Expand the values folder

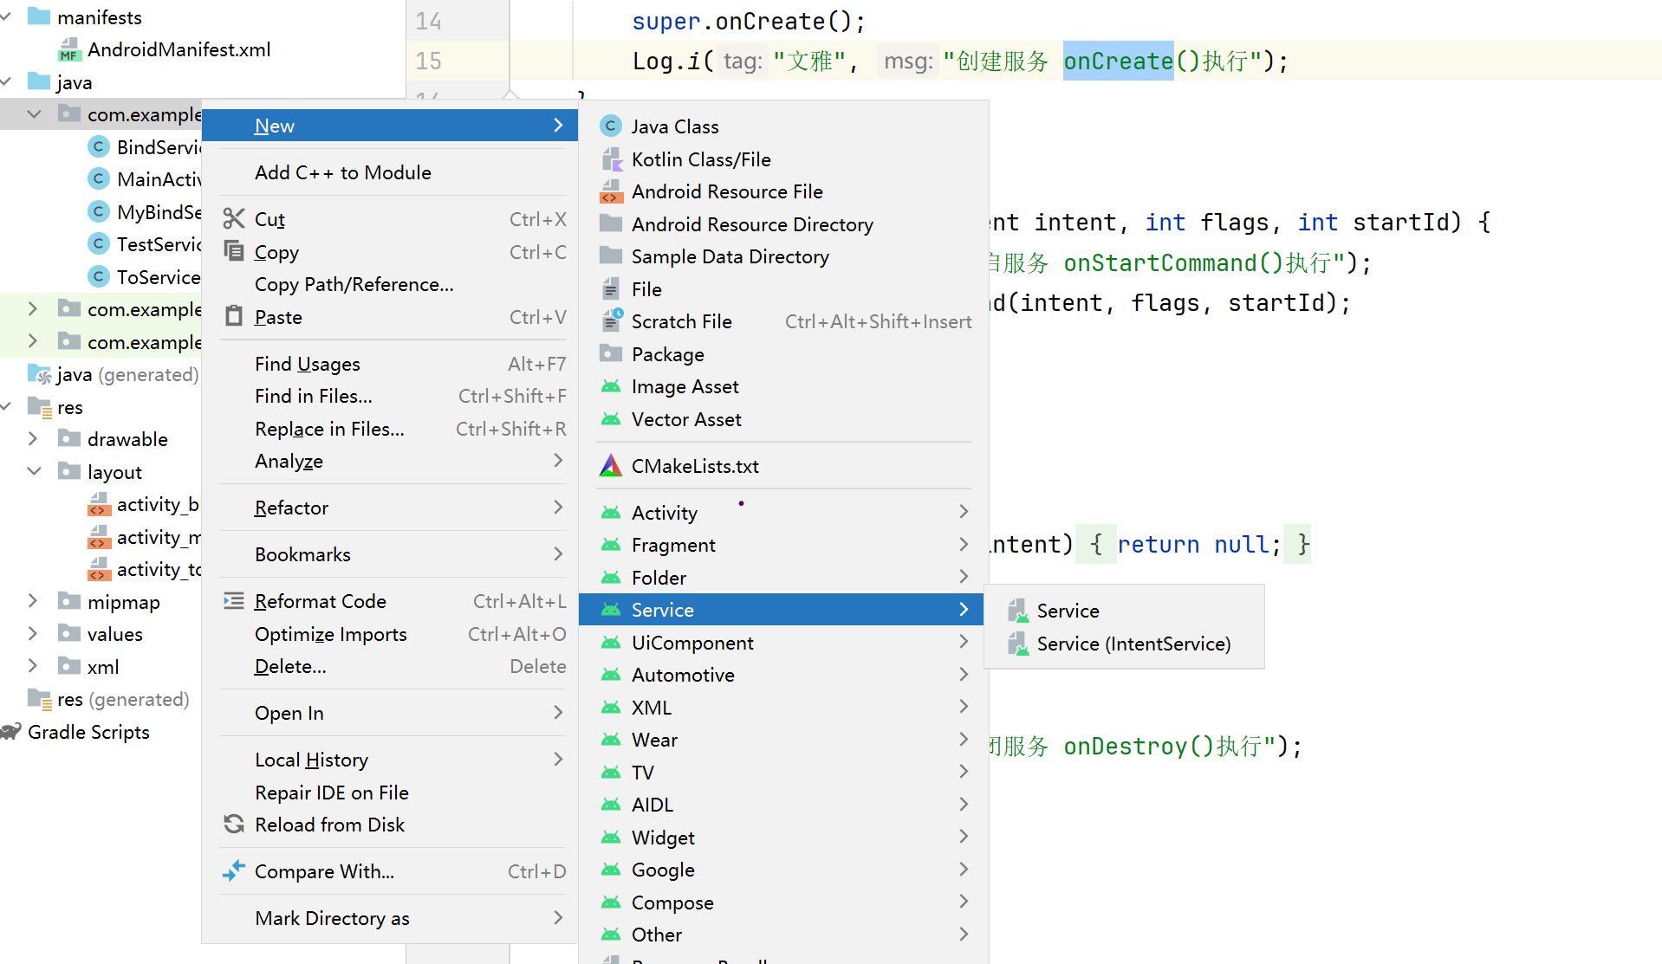click(33, 634)
